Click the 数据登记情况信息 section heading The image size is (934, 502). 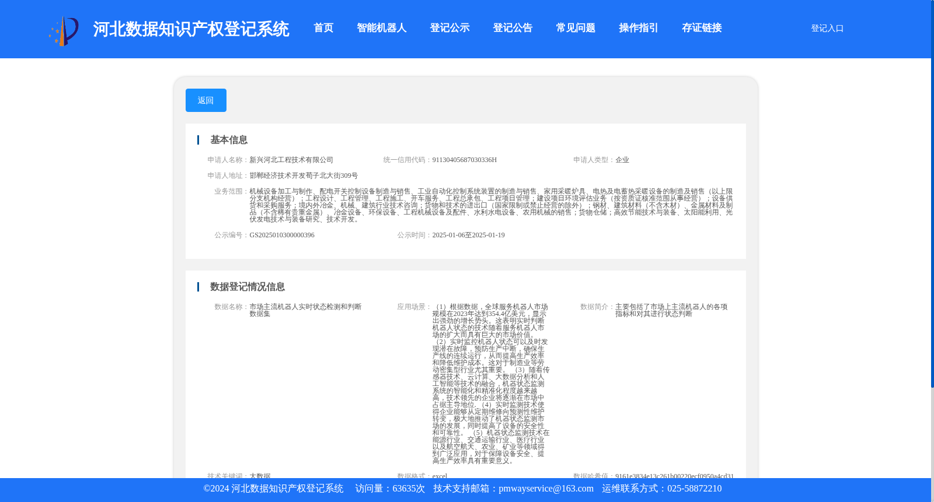point(248,287)
